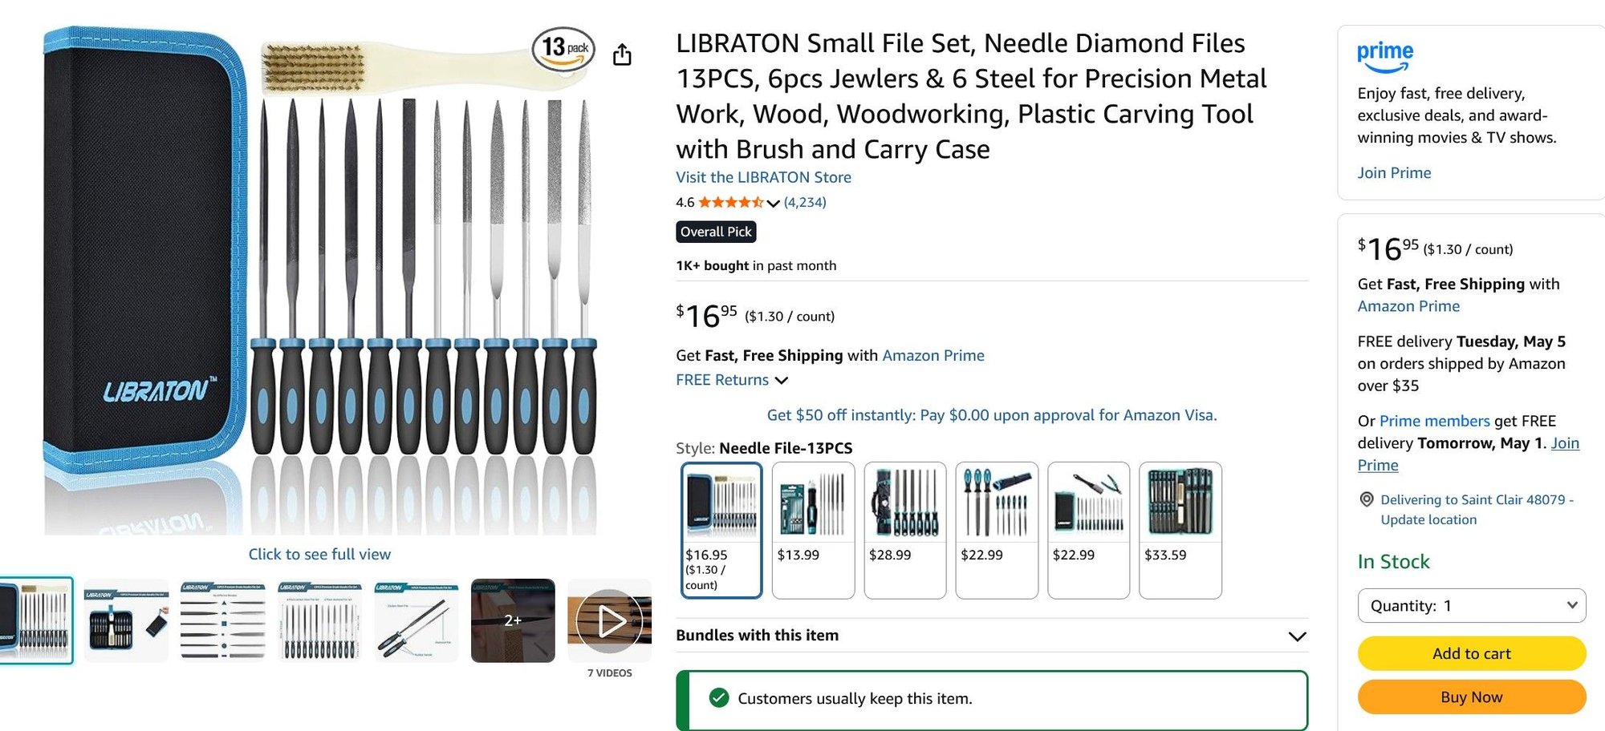Open the 2+ more images thumbnail
The height and width of the screenshot is (731, 1605).
pos(513,620)
